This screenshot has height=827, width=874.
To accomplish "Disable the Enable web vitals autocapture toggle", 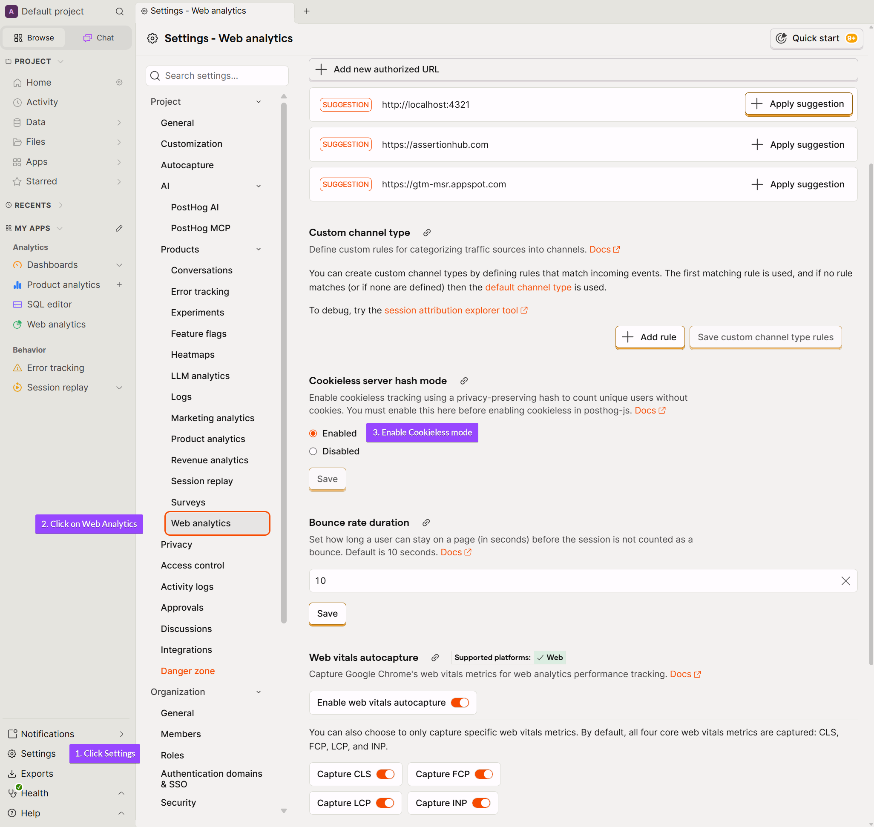I will (460, 702).
